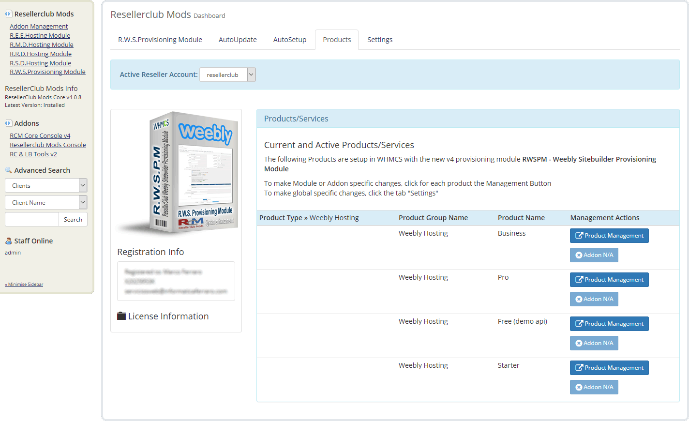Click the Registration Info heading

150,252
